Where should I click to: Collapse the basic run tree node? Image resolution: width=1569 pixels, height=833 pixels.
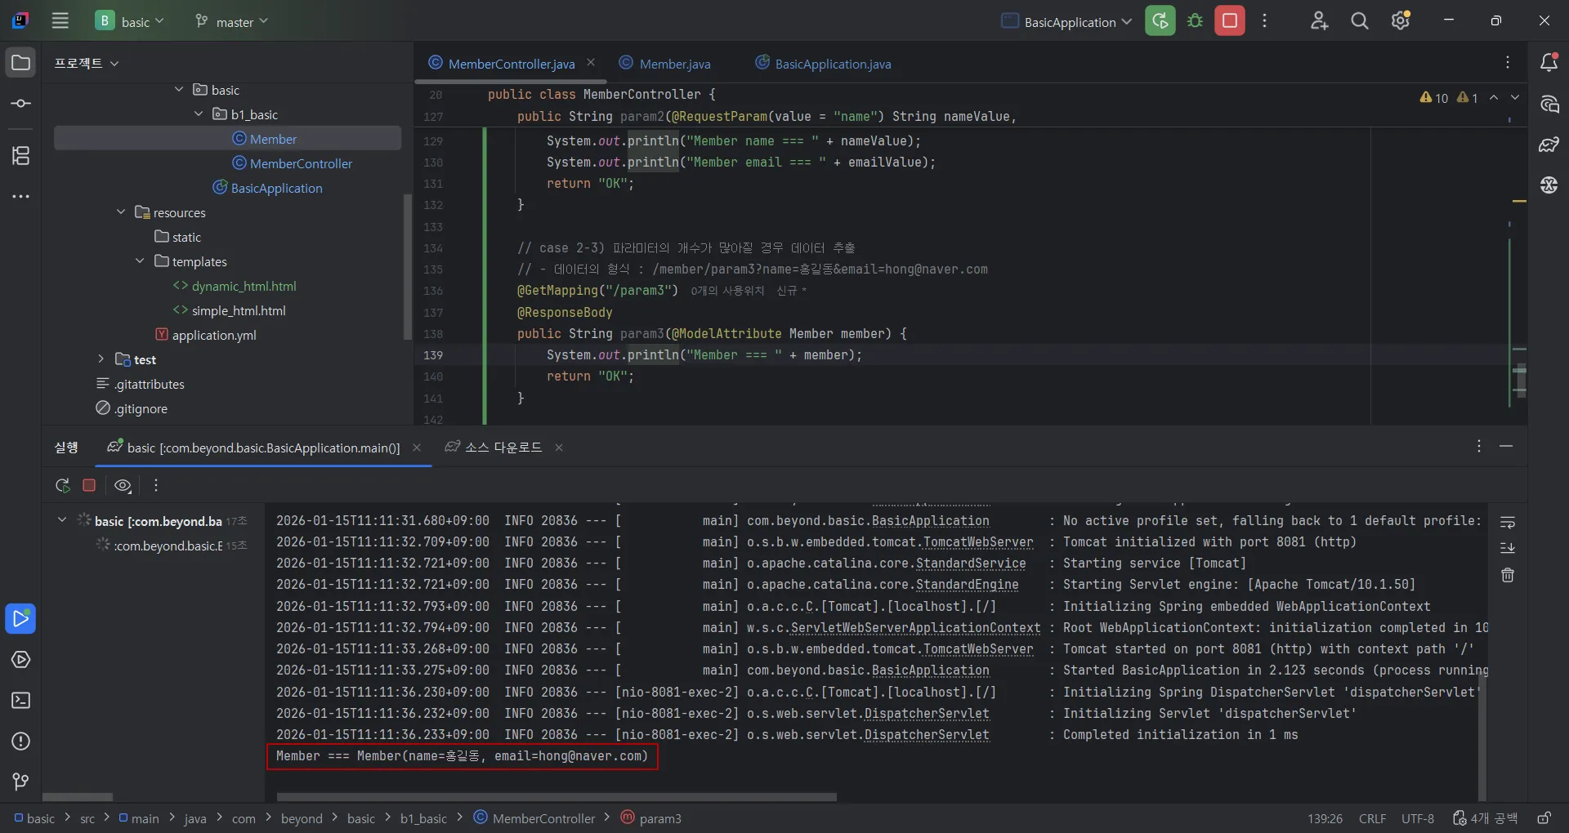pyautogui.click(x=62, y=520)
